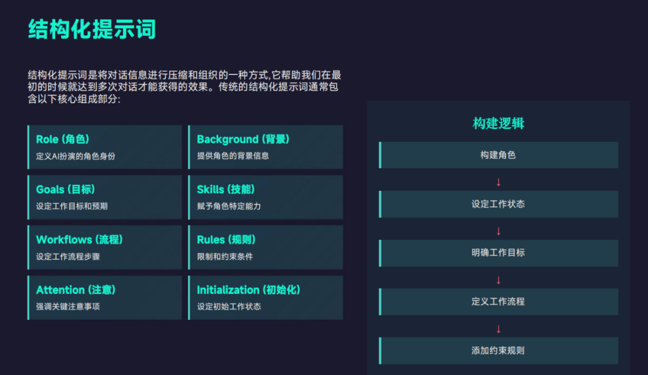Choose the Initialization (初始化) card

point(266,298)
